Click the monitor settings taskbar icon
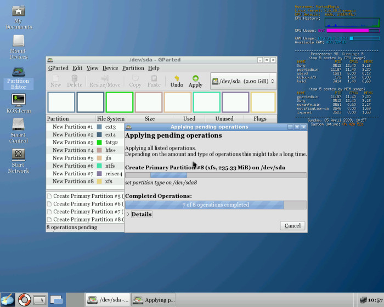The height and width of the screenshot is (307, 384). (39, 300)
